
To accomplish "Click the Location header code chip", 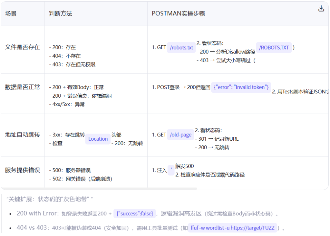I will pos(98,139).
